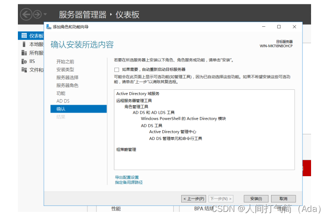The height and width of the screenshot is (218, 328).
Task: Go to the 开始之前 wizard step
Action: click(65, 62)
